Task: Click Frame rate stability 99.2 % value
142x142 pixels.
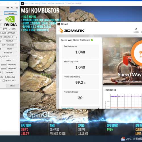Action: click(x=80, y=83)
